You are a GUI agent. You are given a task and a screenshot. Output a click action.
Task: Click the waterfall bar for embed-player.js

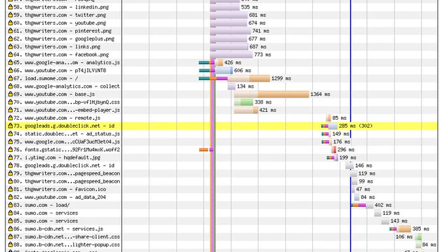tap(246, 110)
